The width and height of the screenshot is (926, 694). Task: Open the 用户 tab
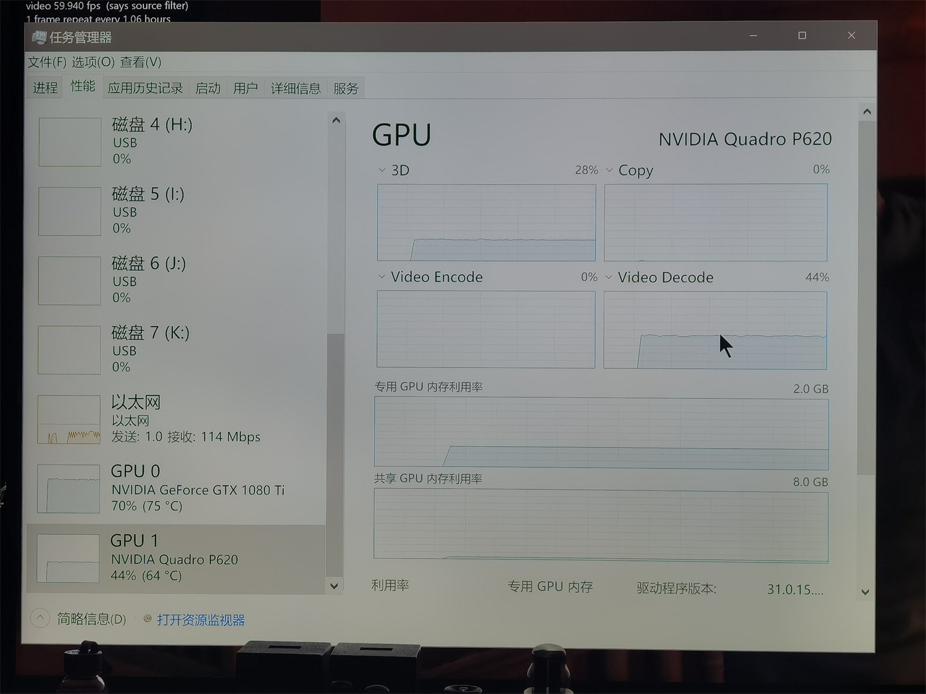click(x=246, y=88)
